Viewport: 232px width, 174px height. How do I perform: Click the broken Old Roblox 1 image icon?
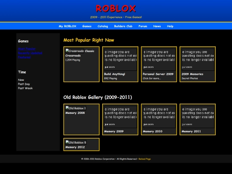[x=76, y=108]
